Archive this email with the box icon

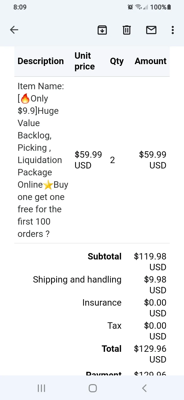102,30
